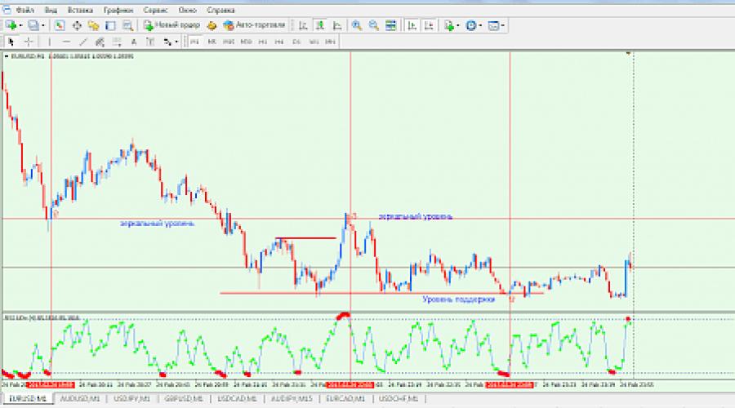Screen dimensions: 735x408
Task: Open the Окно menu
Action: click(x=188, y=10)
